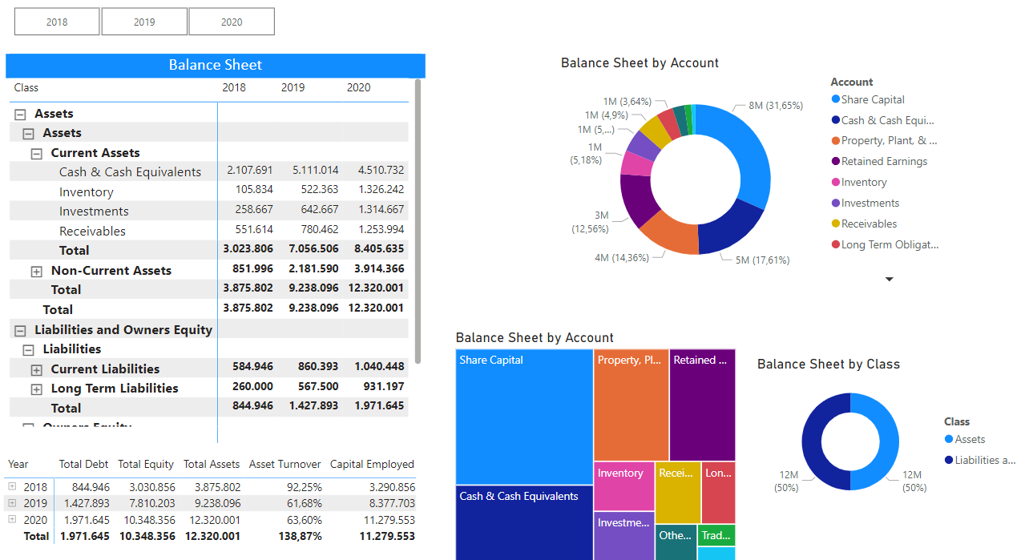Select the Investments row in Balance Sheet
The height and width of the screenshot is (560, 1025).
click(x=208, y=211)
